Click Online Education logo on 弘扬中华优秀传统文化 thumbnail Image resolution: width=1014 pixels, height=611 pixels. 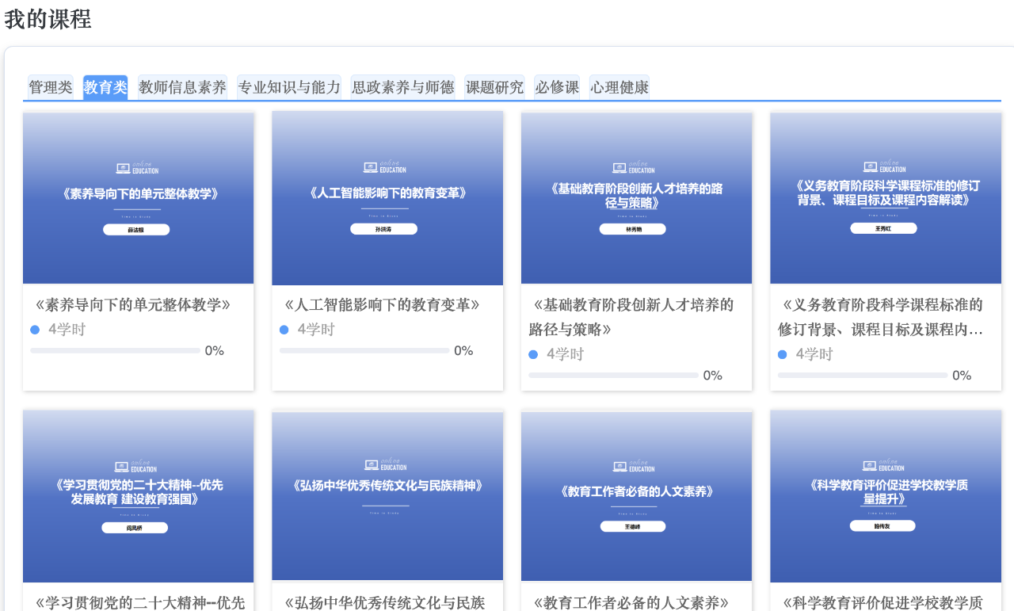(385, 464)
